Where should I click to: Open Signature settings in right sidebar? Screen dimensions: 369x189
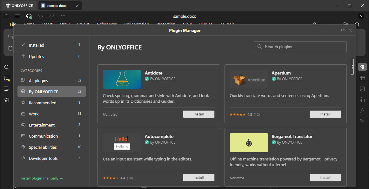[362, 121]
